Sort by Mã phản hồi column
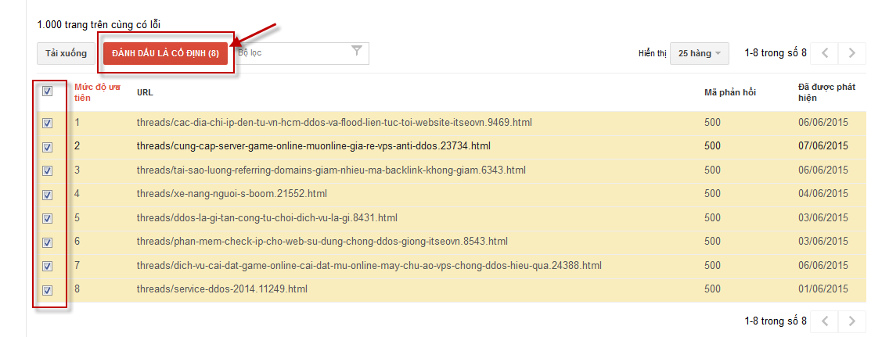This screenshot has height=337, width=889. tap(729, 92)
